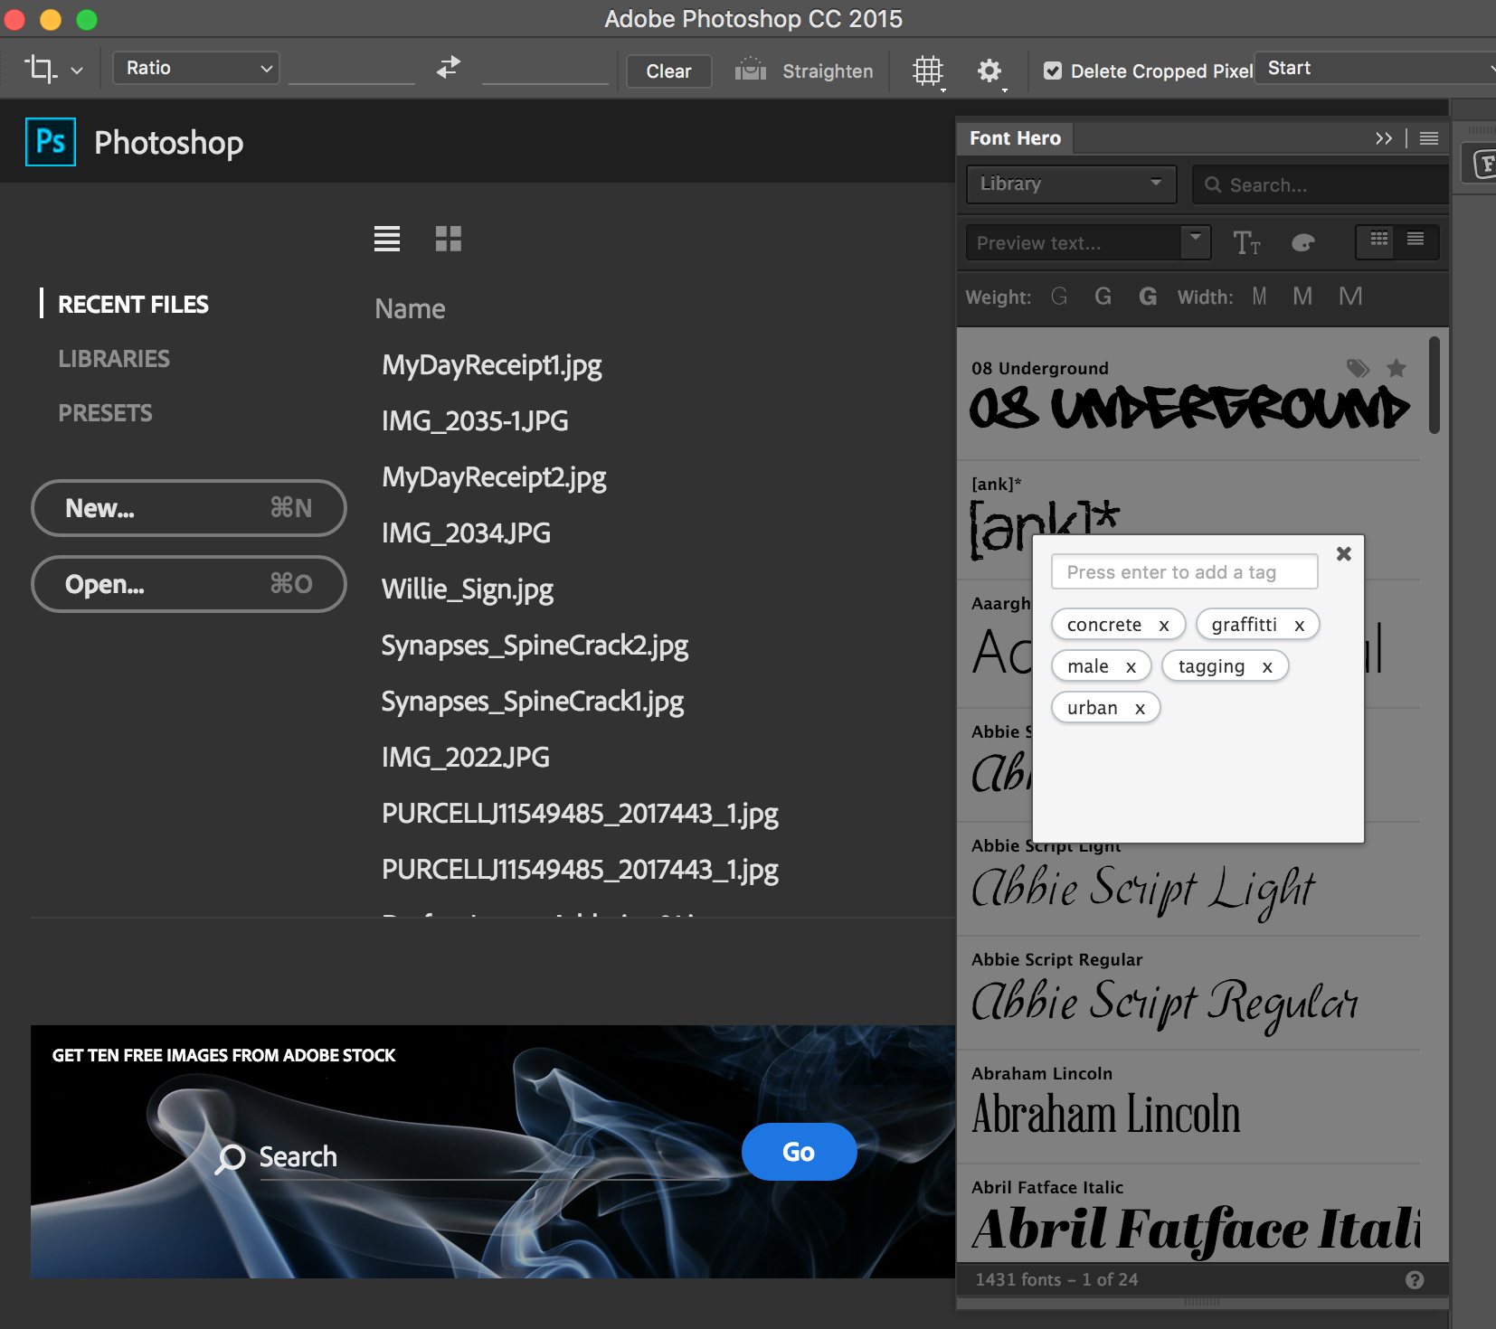Click the Open... button
This screenshot has height=1329, width=1496.
189,584
